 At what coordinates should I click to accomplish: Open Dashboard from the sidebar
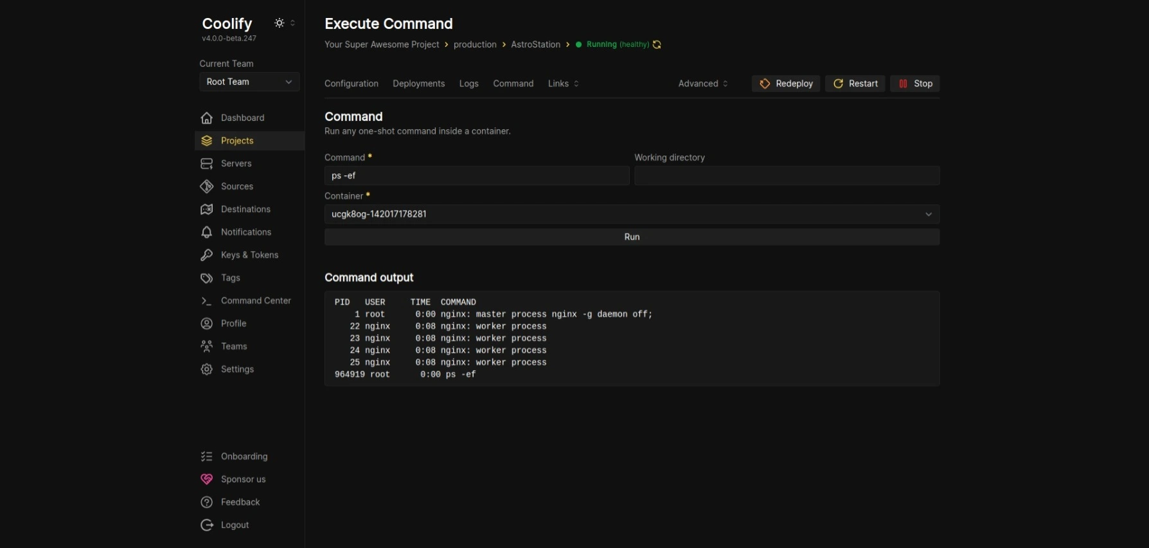pyautogui.click(x=249, y=118)
